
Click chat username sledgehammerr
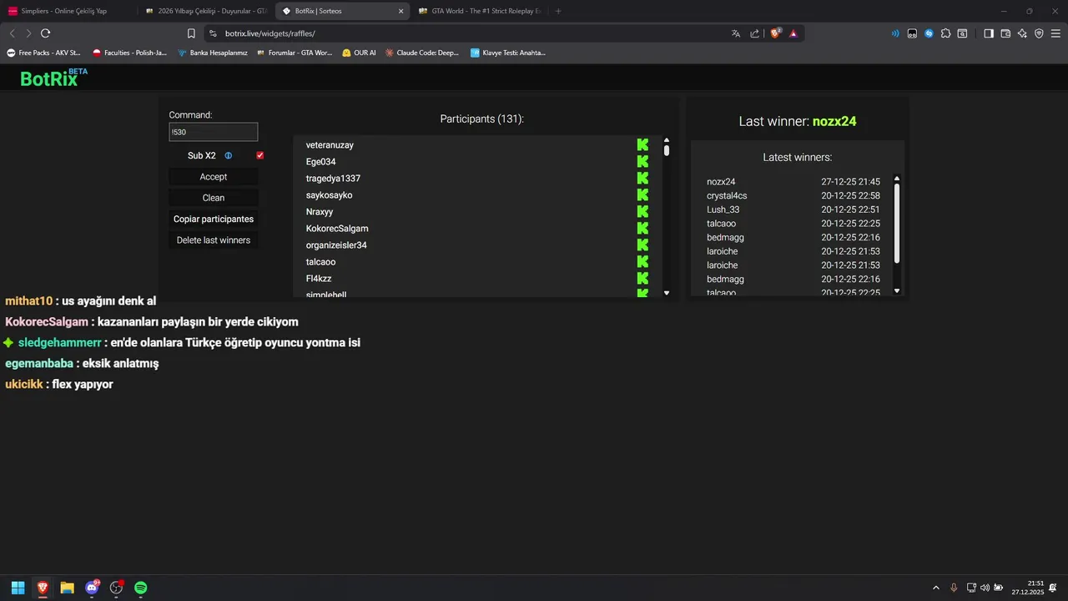pos(59,342)
